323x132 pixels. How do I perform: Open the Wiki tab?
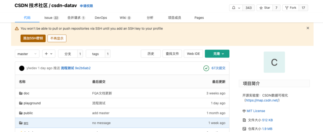tap(125, 18)
